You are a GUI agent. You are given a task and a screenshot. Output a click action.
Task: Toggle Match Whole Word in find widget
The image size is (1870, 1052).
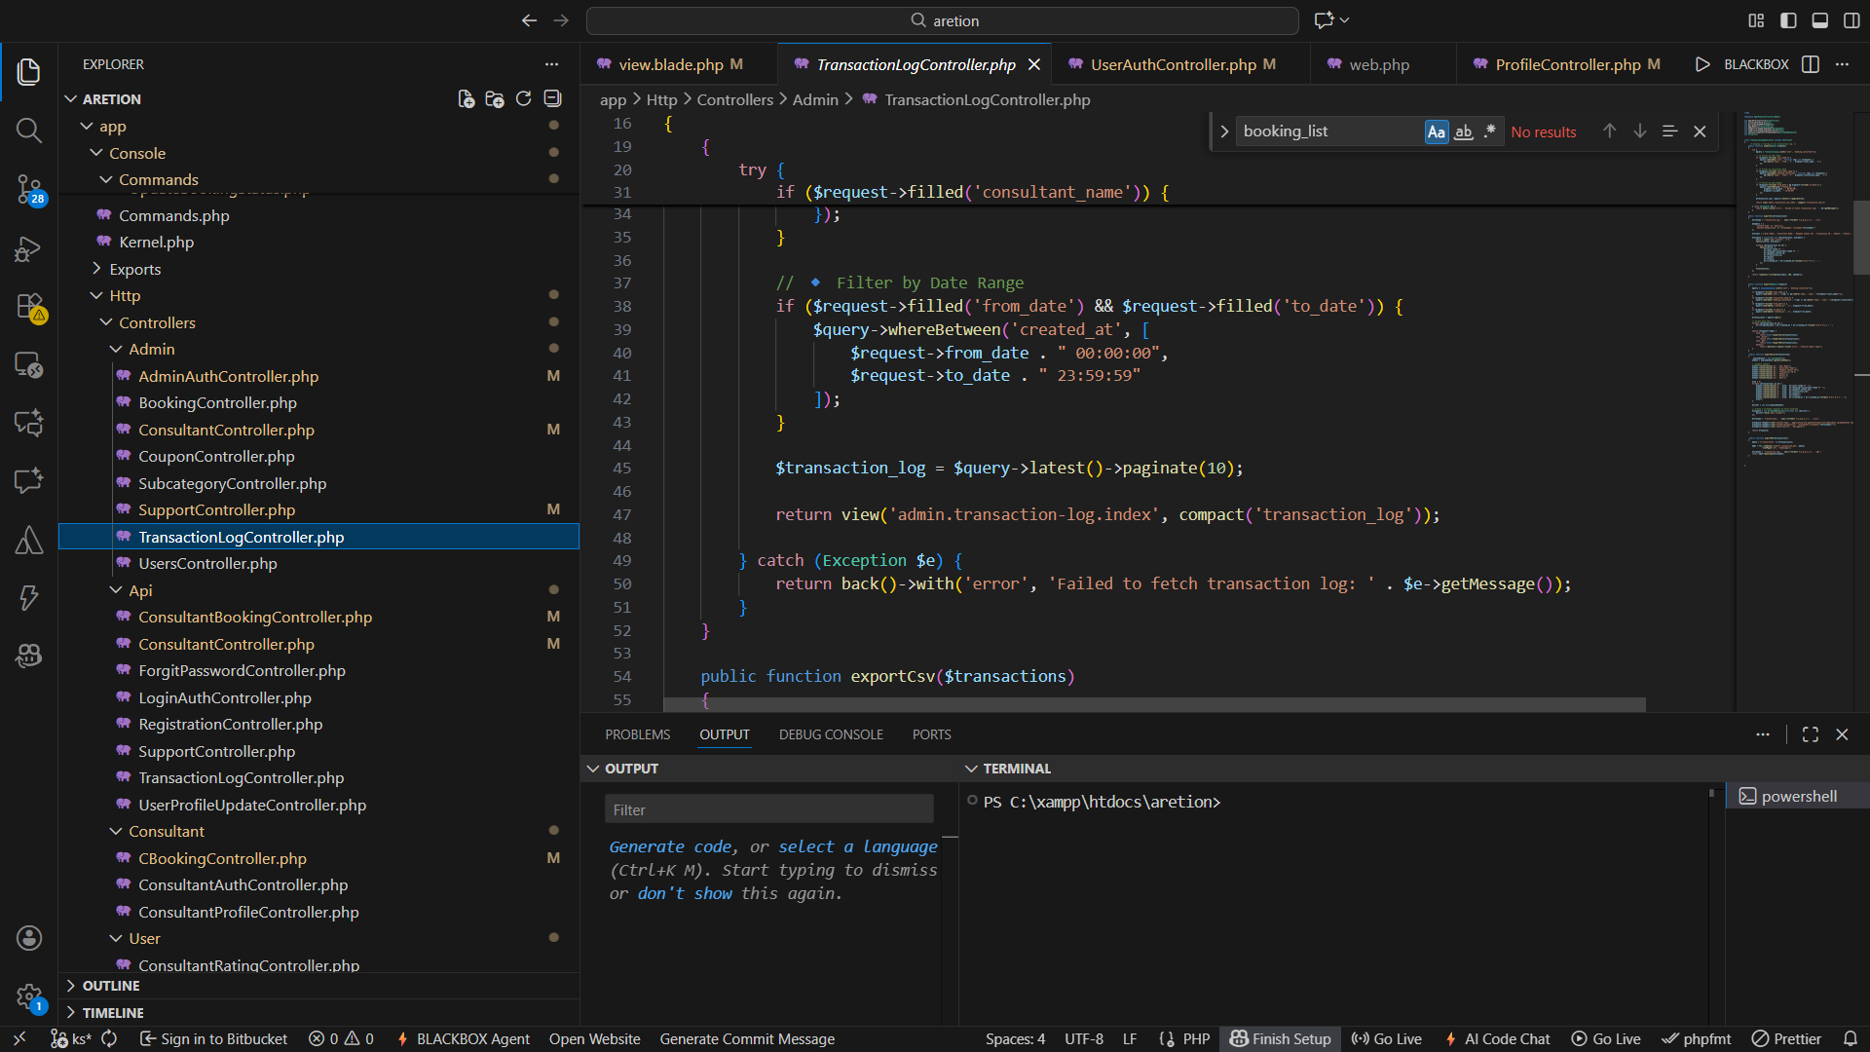pyautogui.click(x=1463, y=131)
